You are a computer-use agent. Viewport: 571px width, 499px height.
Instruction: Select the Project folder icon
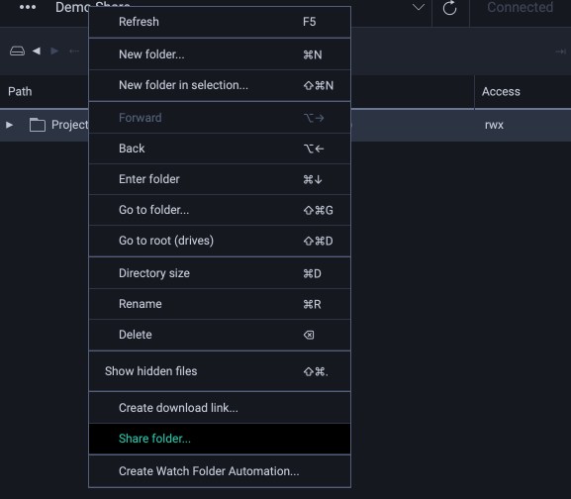pyautogui.click(x=38, y=125)
